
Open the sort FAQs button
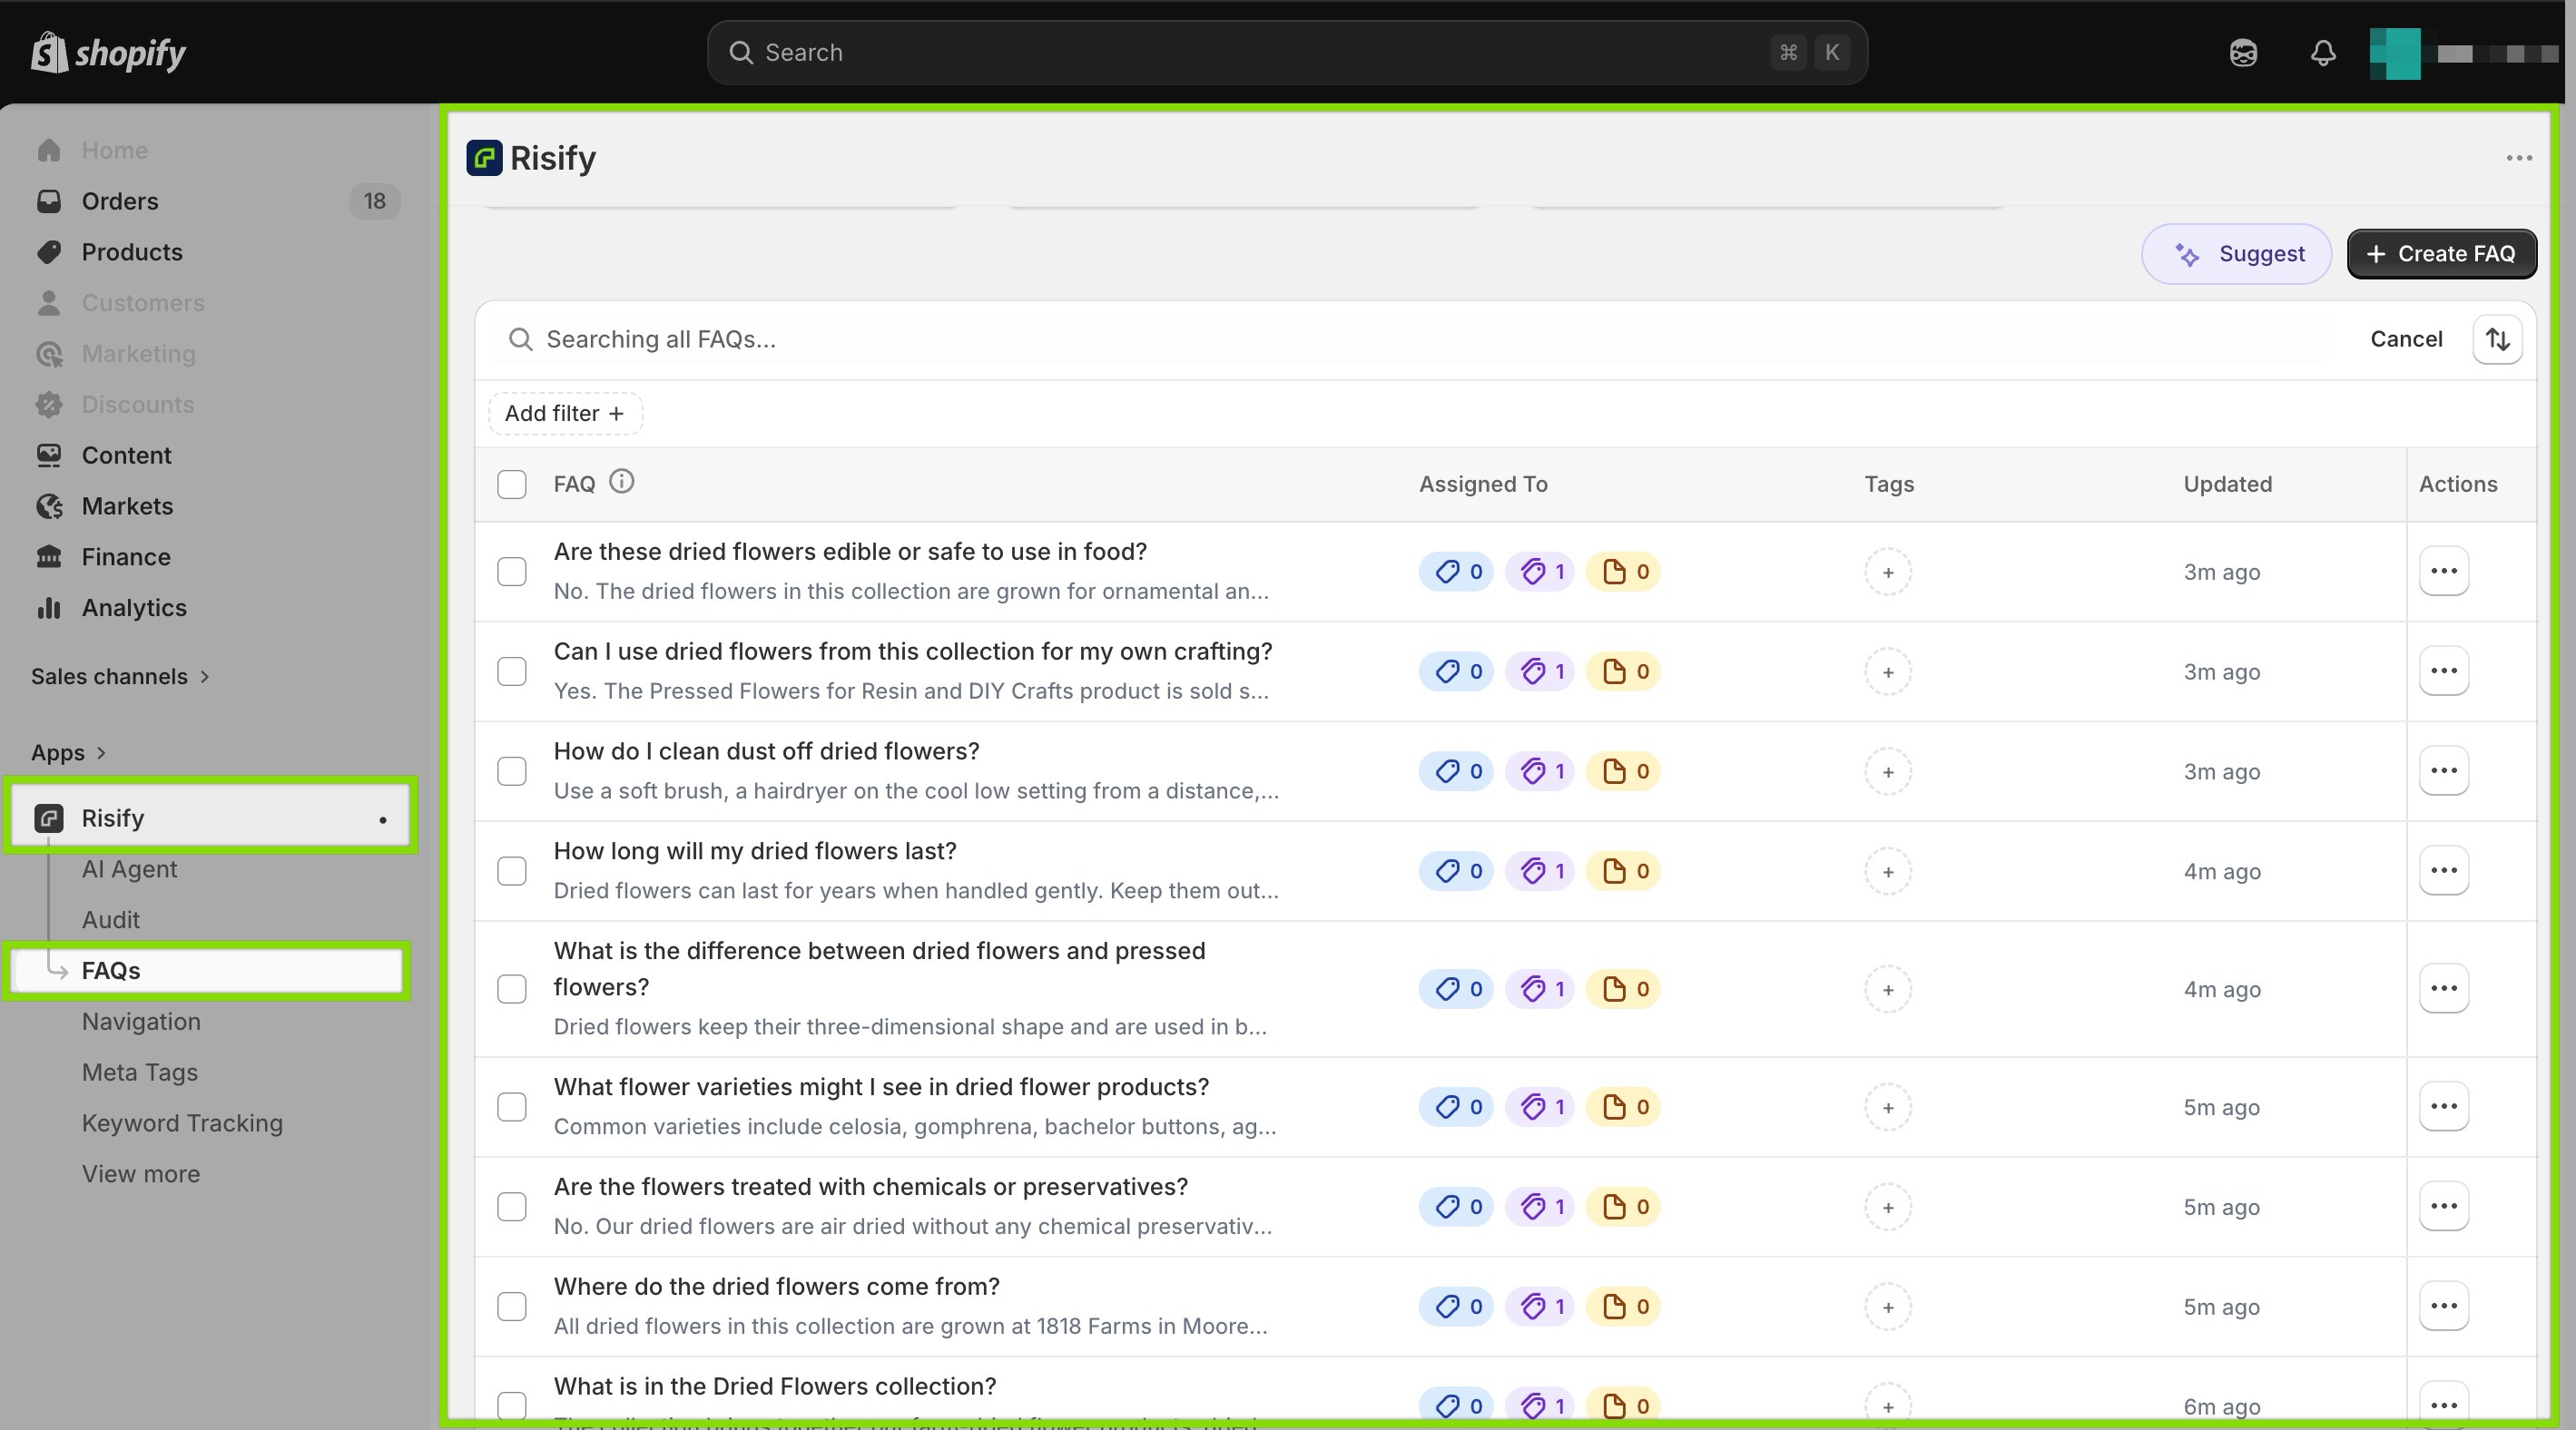click(2497, 338)
